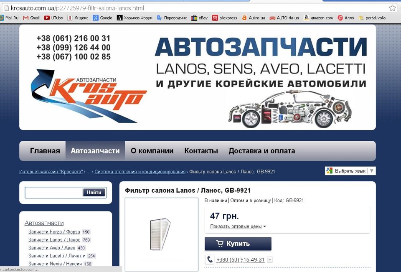This screenshot has height=272, width=401.
Task: Open Запчасти Nexia / Нексия category
Action: coord(55,264)
